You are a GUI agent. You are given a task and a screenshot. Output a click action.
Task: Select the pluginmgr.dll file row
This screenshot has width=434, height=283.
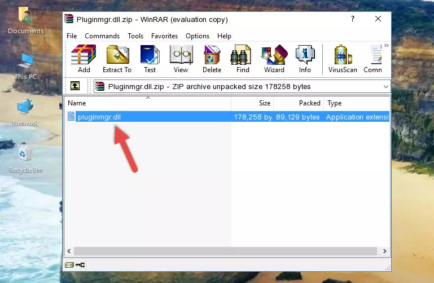click(228, 117)
